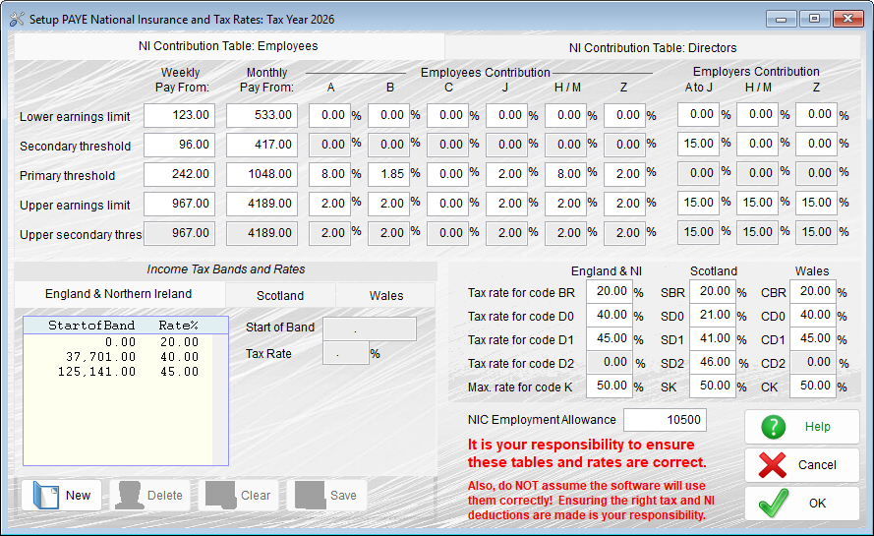Edit England tax rate for code D1
Image resolution: width=874 pixels, height=536 pixels.
click(610, 338)
